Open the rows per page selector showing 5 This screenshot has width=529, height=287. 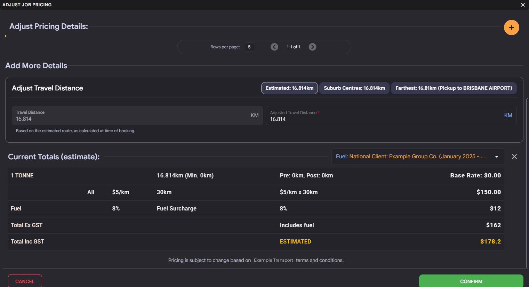(x=249, y=47)
